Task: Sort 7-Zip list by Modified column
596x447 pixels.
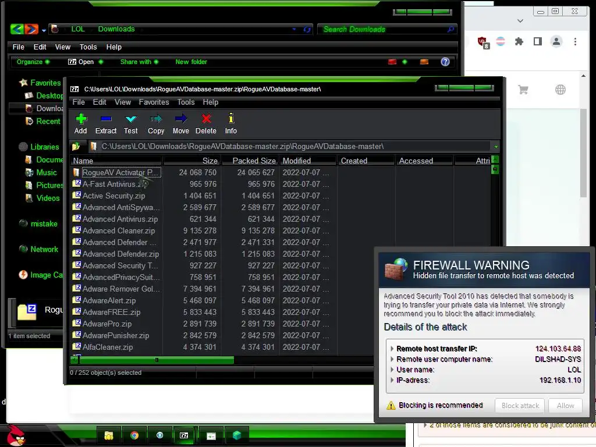Action: 308,161
